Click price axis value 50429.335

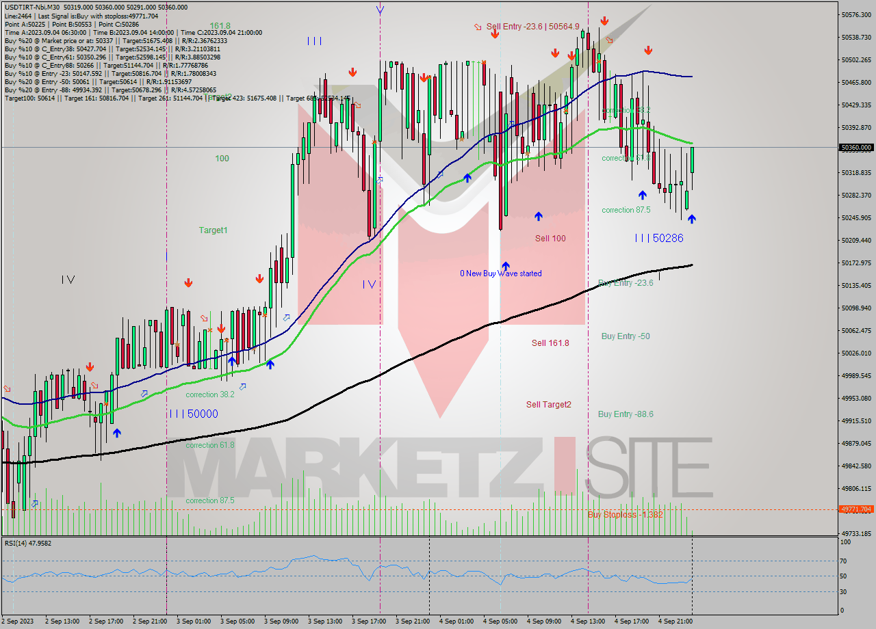tap(856, 105)
